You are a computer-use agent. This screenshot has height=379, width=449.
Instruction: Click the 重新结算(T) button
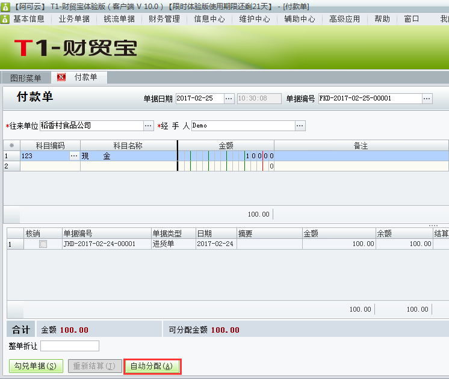tap(94, 366)
